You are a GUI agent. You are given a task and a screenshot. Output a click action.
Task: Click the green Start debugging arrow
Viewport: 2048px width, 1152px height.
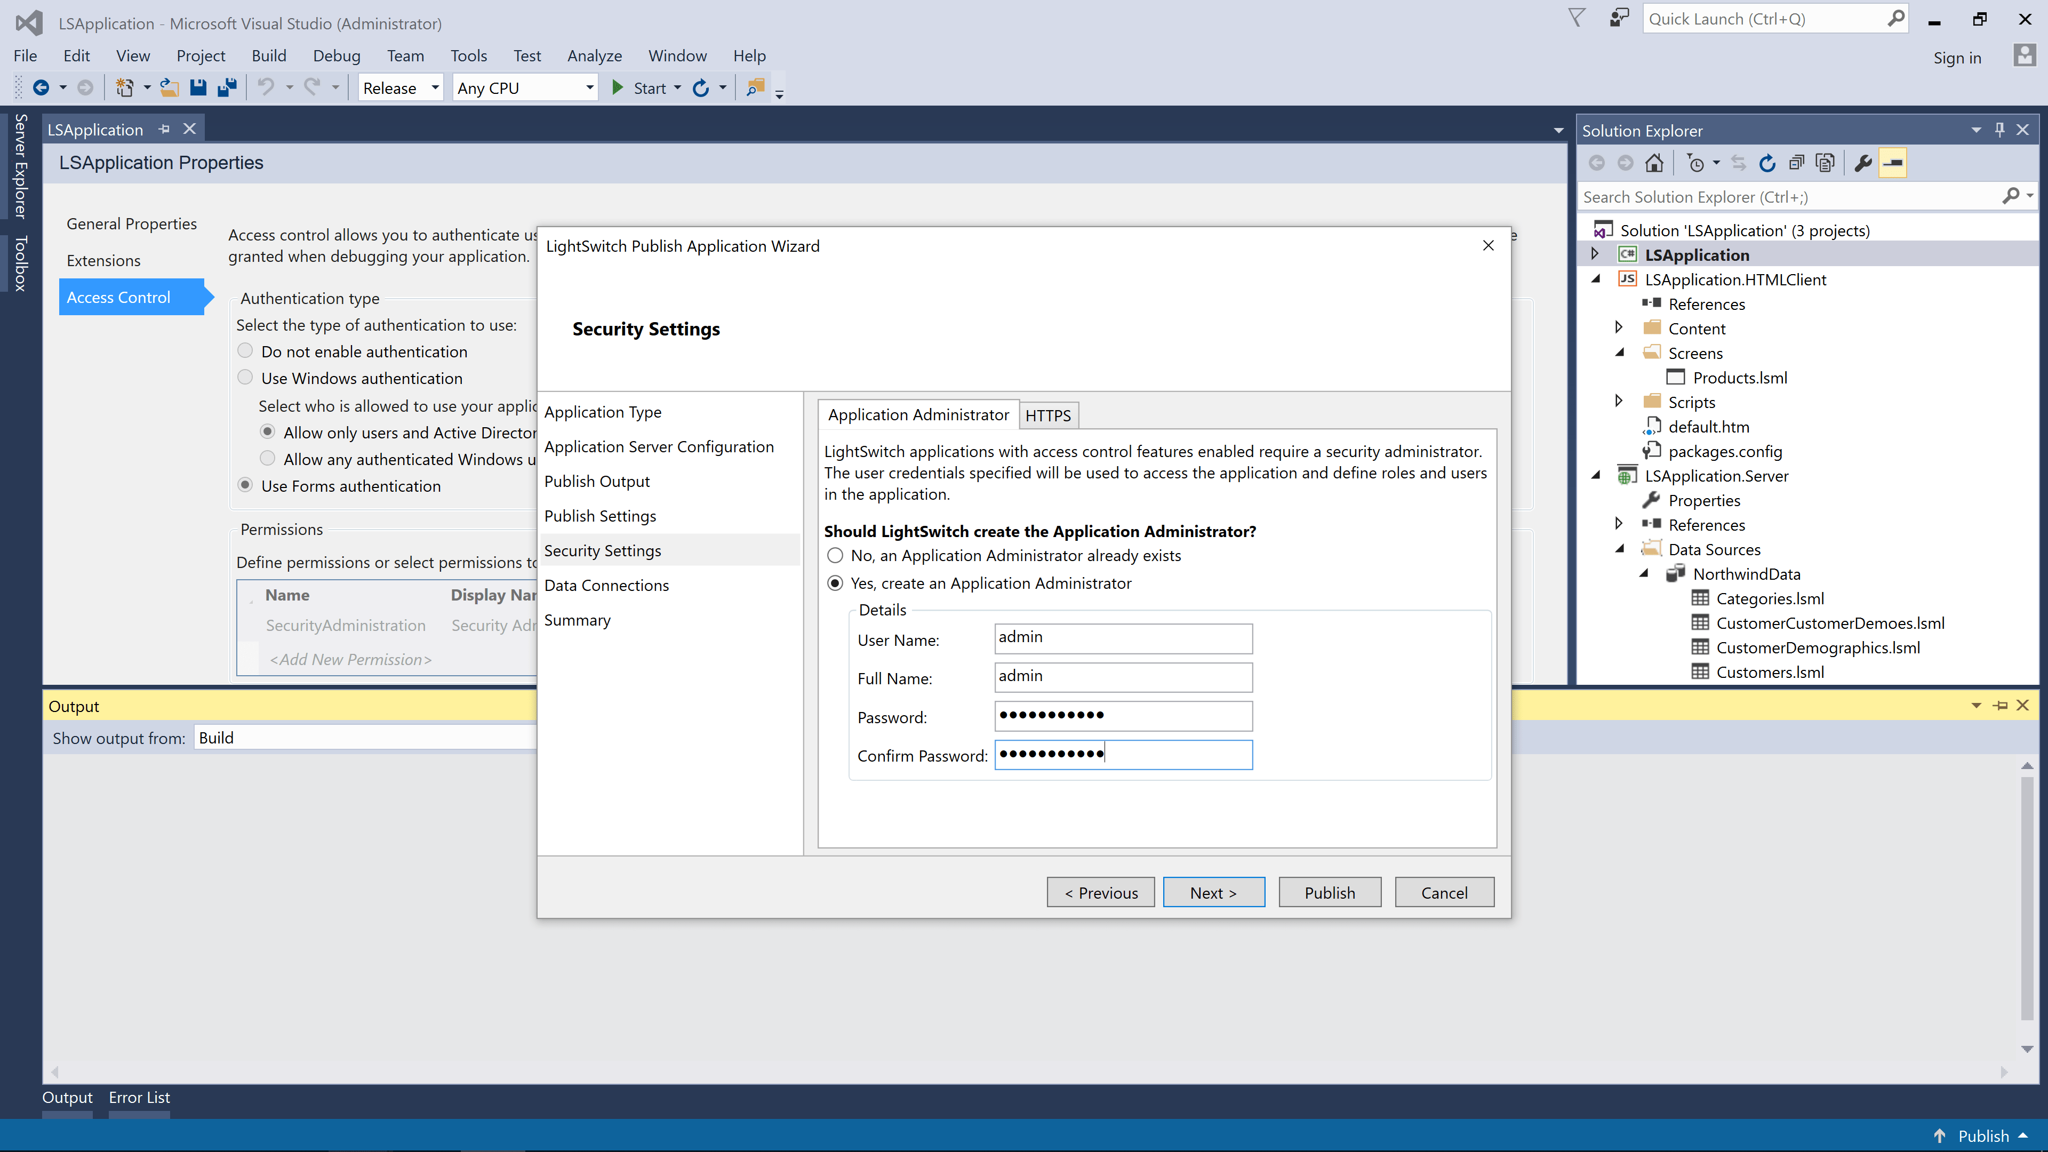click(617, 87)
